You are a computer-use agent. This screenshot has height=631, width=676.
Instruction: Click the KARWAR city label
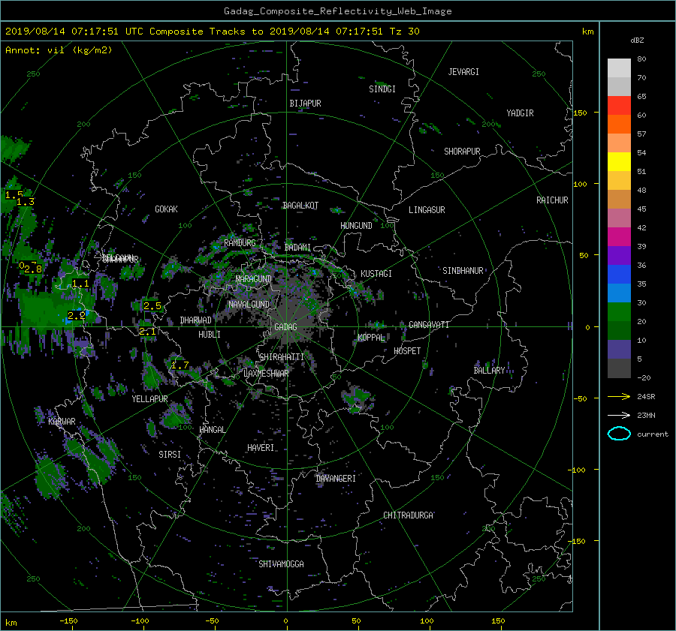tap(62, 422)
